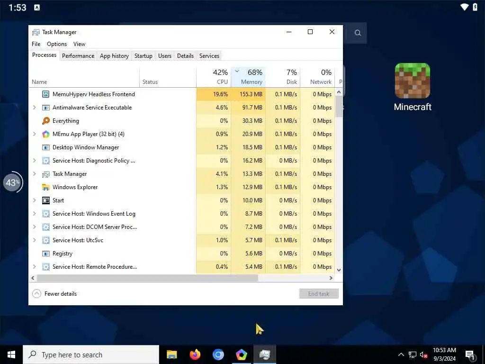Click the Service Host: Diagnostic Policy gear icon

(x=46, y=161)
